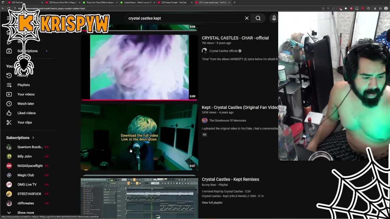Click the browser back arrow
The width and height of the screenshot is (390, 219).
coord(3,9)
